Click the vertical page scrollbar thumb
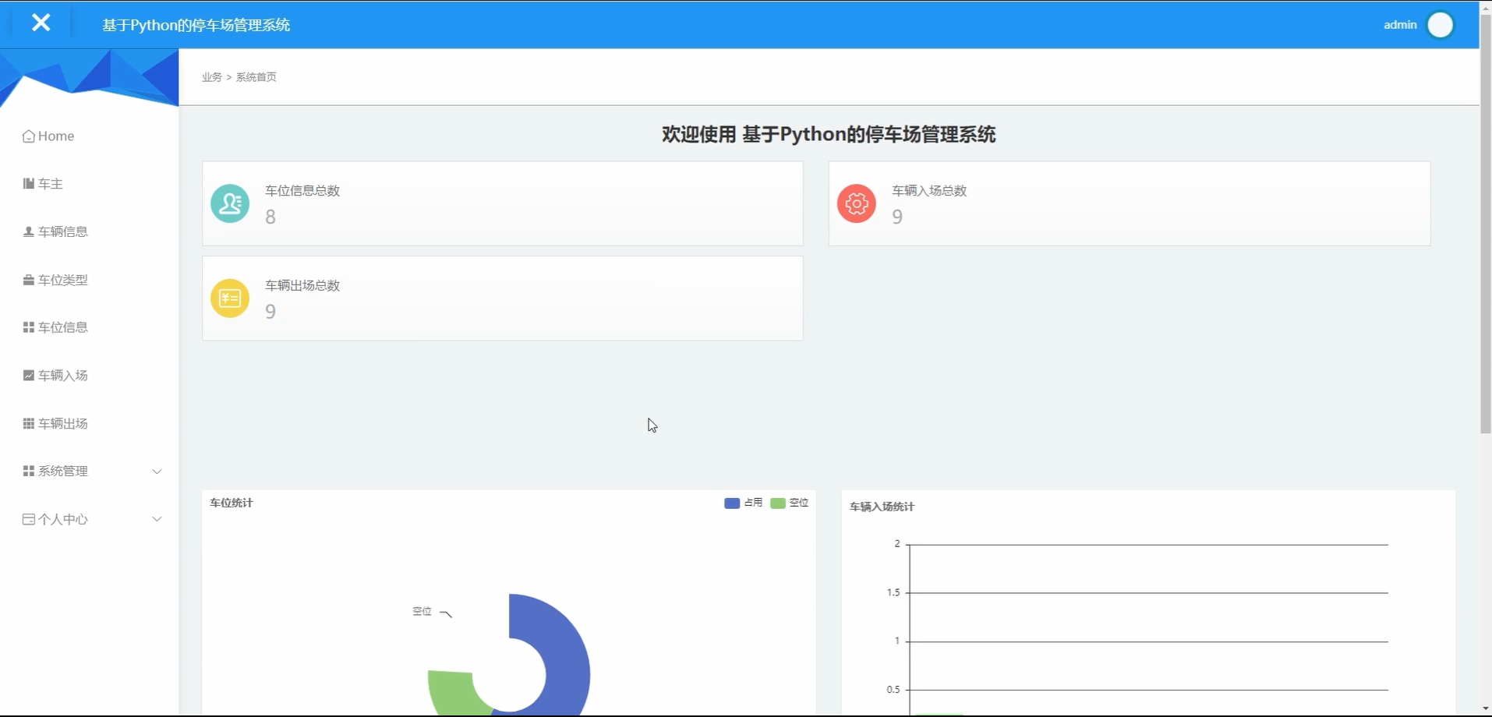The width and height of the screenshot is (1492, 717). point(1486,224)
